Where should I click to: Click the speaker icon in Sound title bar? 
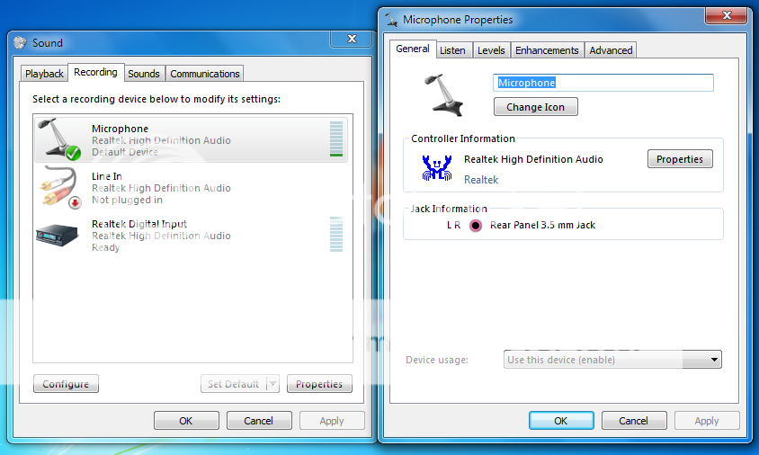pos(20,42)
